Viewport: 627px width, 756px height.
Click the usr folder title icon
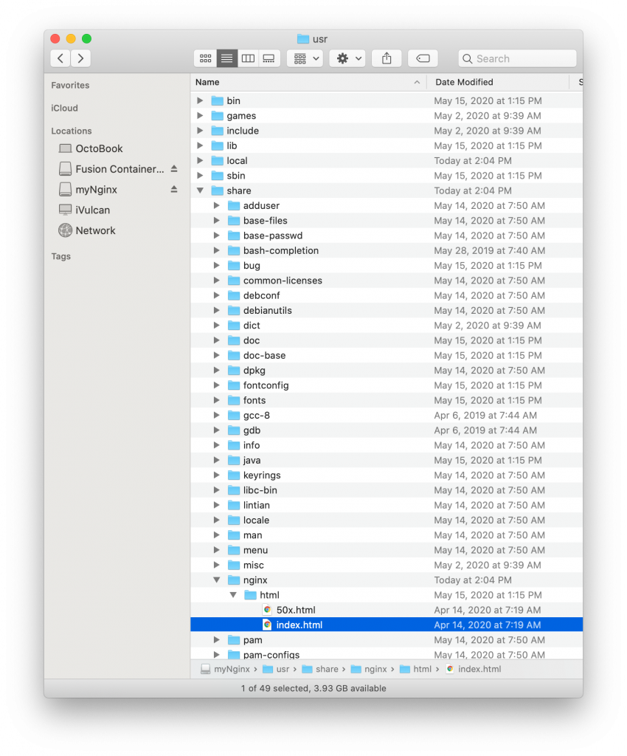(x=303, y=38)
